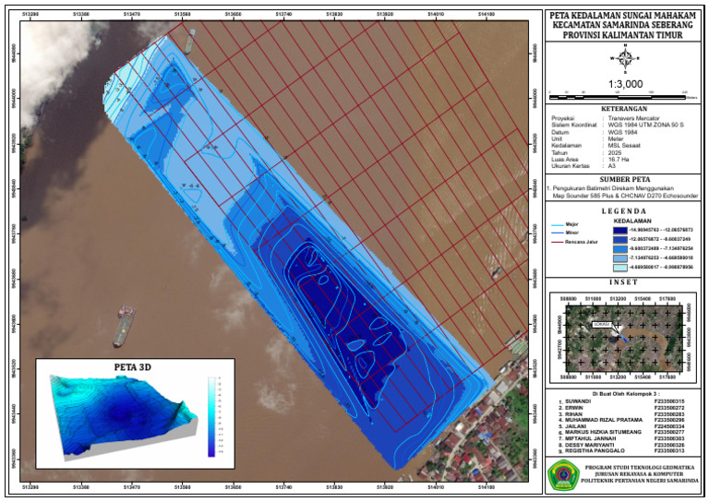Click the area value 16.7 Ha
Image resolution: width=709 pixels, height=502 pixels.
click(619, 160)
